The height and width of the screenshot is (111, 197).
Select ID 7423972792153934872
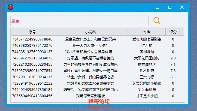tap(32, 58)
